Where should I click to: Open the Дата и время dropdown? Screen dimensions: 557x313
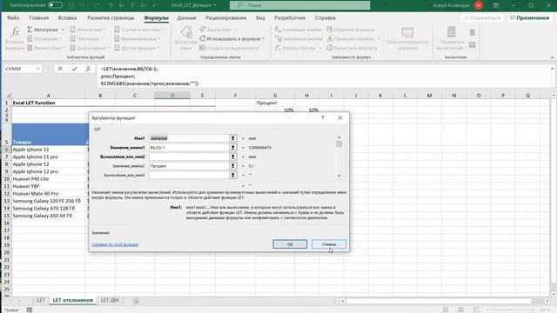point(108,48)
